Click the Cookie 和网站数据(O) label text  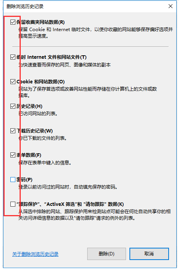coord(40,82)
